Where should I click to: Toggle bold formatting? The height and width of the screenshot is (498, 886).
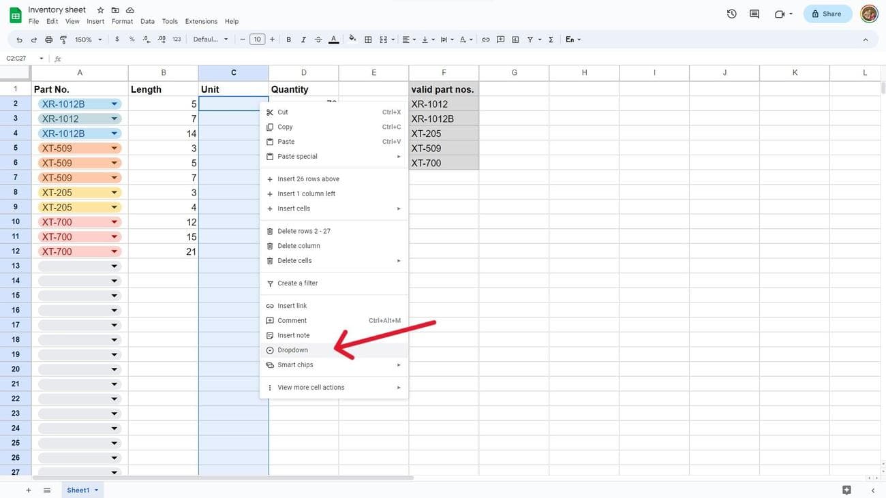pos(289,40)
